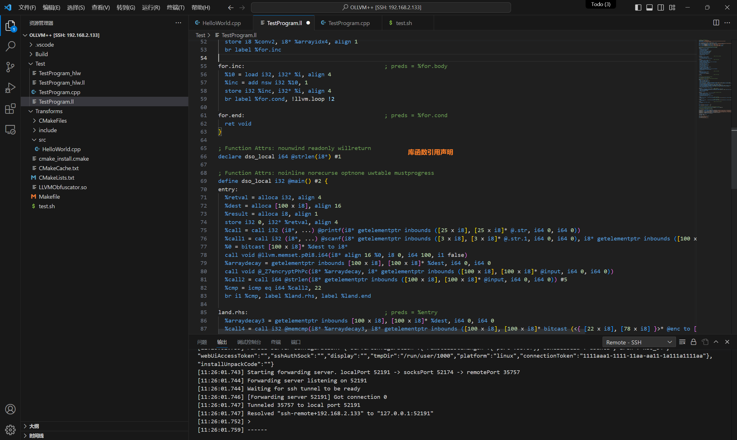The width and height of the screenshot is (737, 440).
Task: Click the editor vertical scrollbar thumb
Action: click(734, 159)
